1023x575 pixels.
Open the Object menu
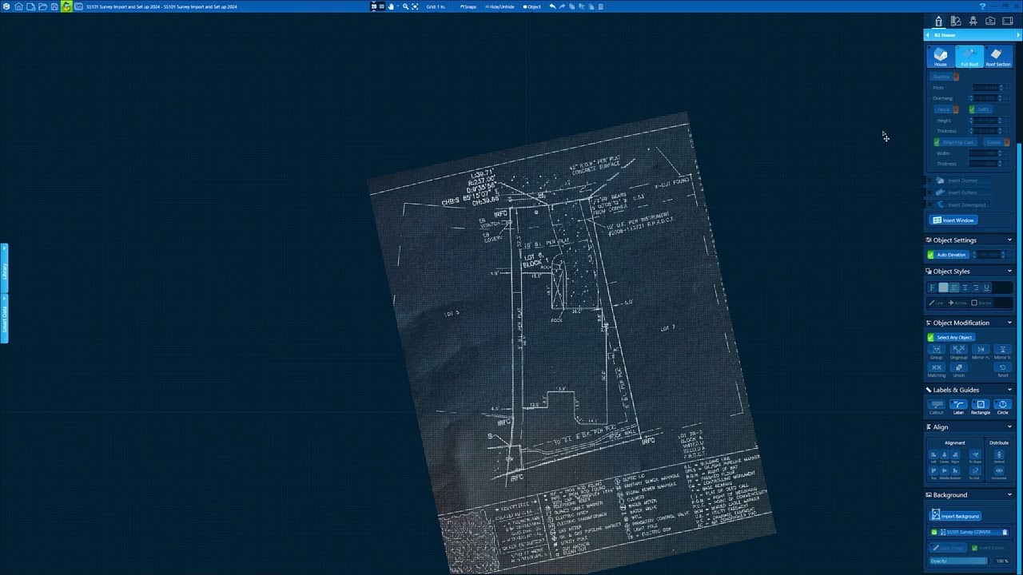click(532, 6)
